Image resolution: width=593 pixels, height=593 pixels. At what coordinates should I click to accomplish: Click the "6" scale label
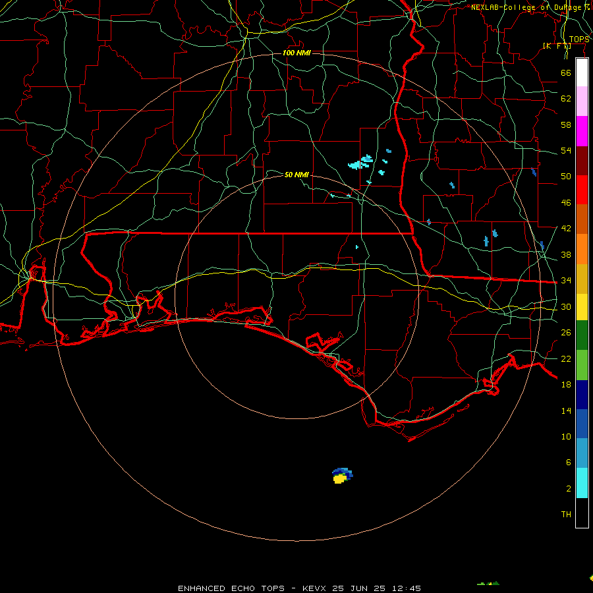tap(569, 463)
